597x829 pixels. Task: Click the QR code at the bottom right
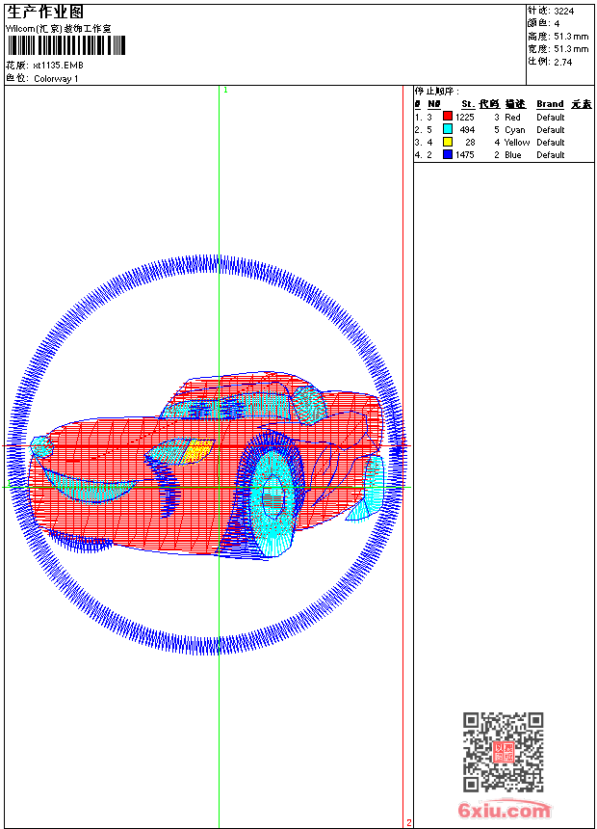(x=504, y=752)
